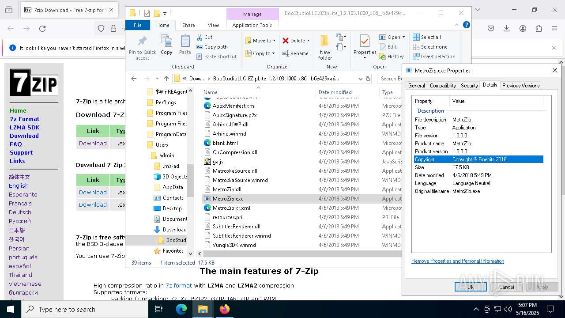The height and width of the screenshot is (318, 565).
Task: Click Edit in Open group
Action: (x=388, y=47)
